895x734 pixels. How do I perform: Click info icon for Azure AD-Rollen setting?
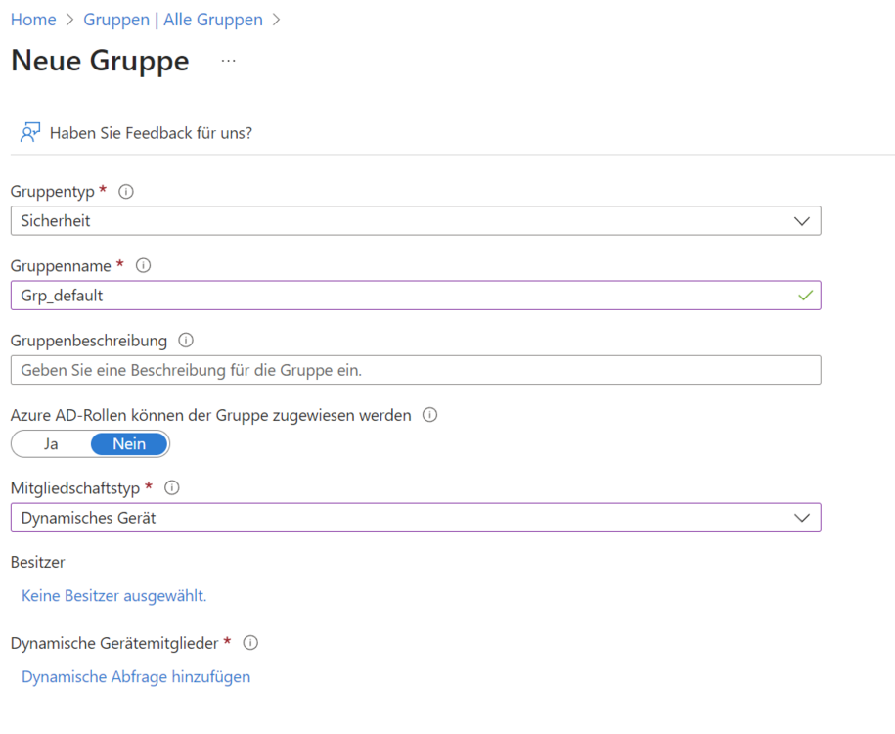(x=429, y=415)
